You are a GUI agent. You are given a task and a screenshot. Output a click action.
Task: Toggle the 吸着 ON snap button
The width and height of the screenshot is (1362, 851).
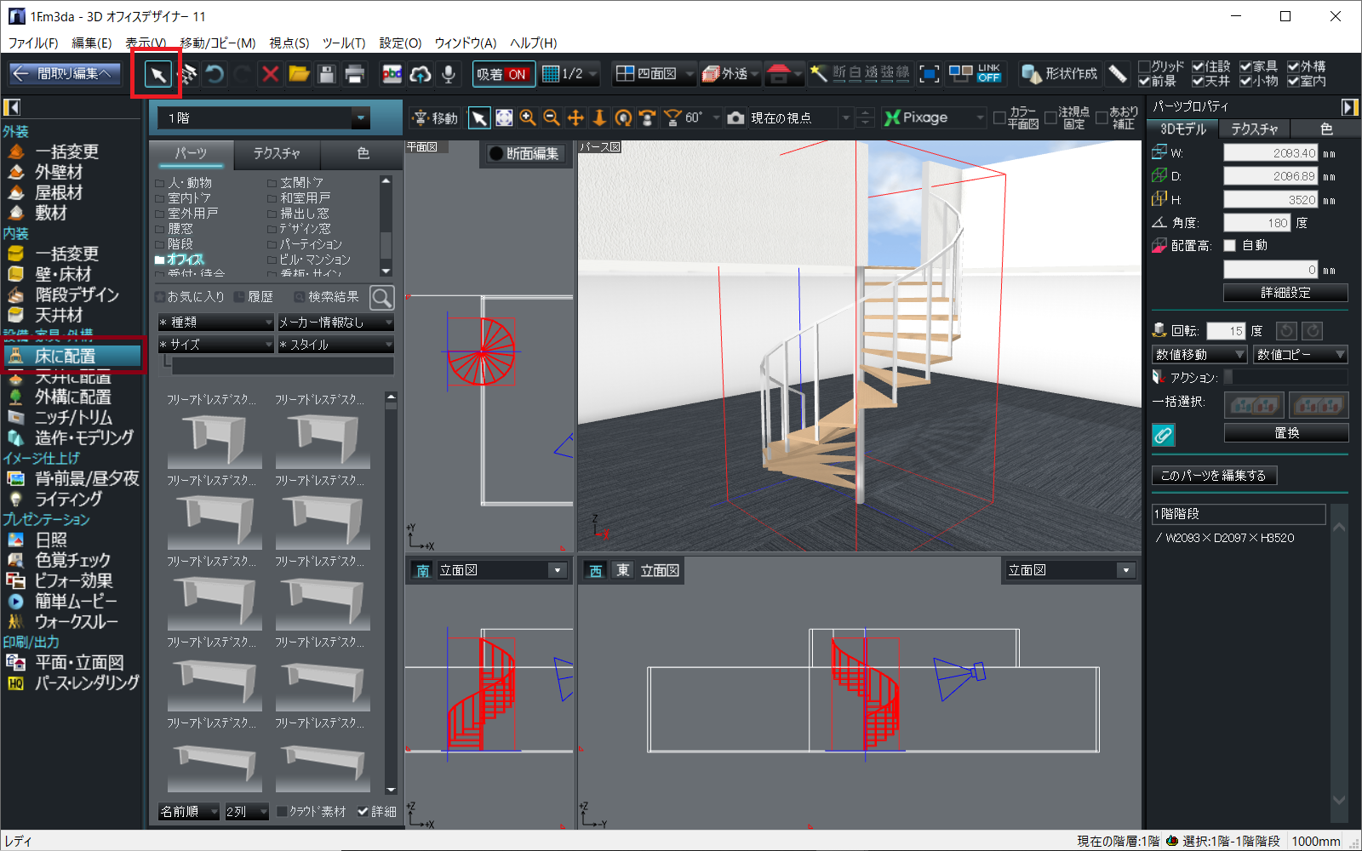coord(503,75)
